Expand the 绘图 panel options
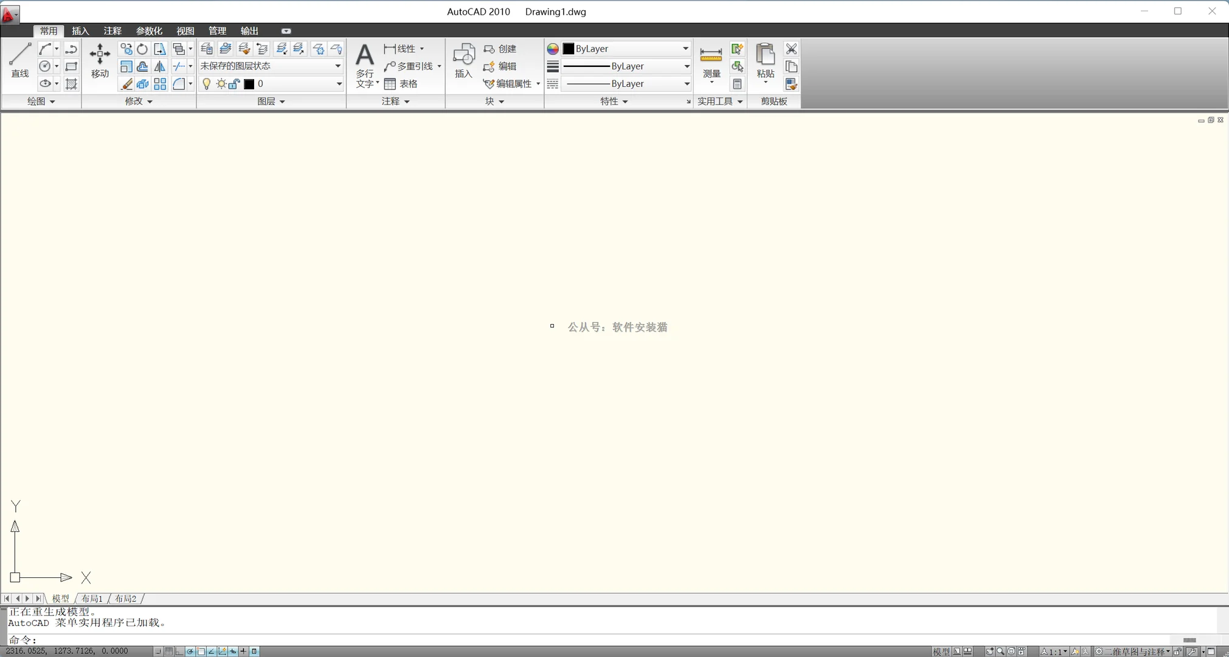1229x657 pixels. (x=48, y=102)
